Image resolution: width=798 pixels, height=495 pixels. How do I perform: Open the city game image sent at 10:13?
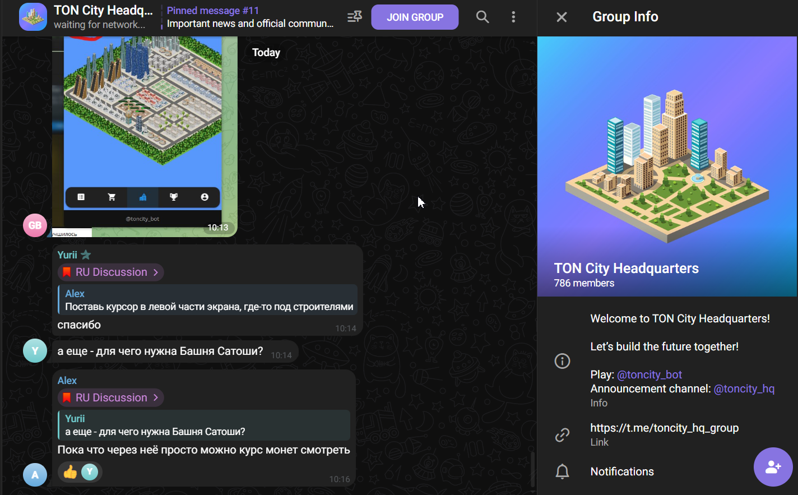point(145,137)
